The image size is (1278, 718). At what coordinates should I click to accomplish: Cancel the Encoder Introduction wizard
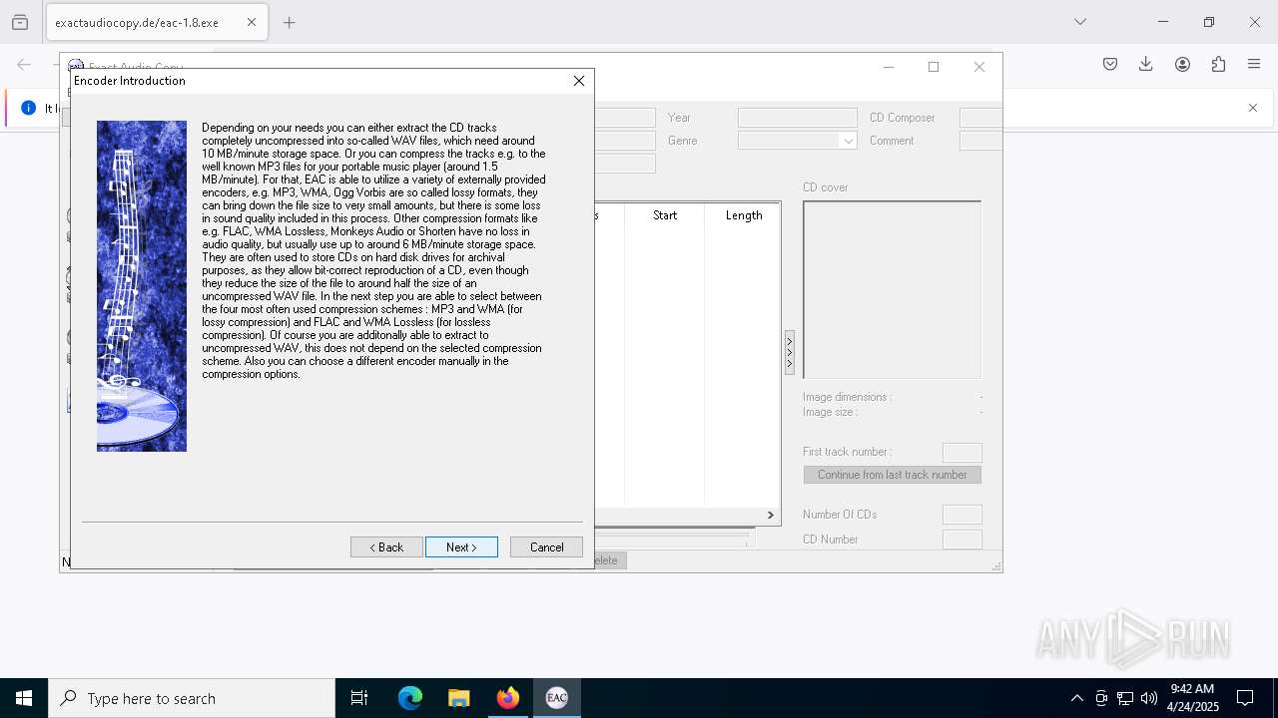coord(546,547)
